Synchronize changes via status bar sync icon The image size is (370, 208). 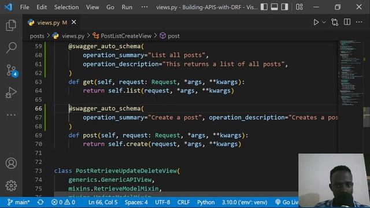(x=40, y=202)
